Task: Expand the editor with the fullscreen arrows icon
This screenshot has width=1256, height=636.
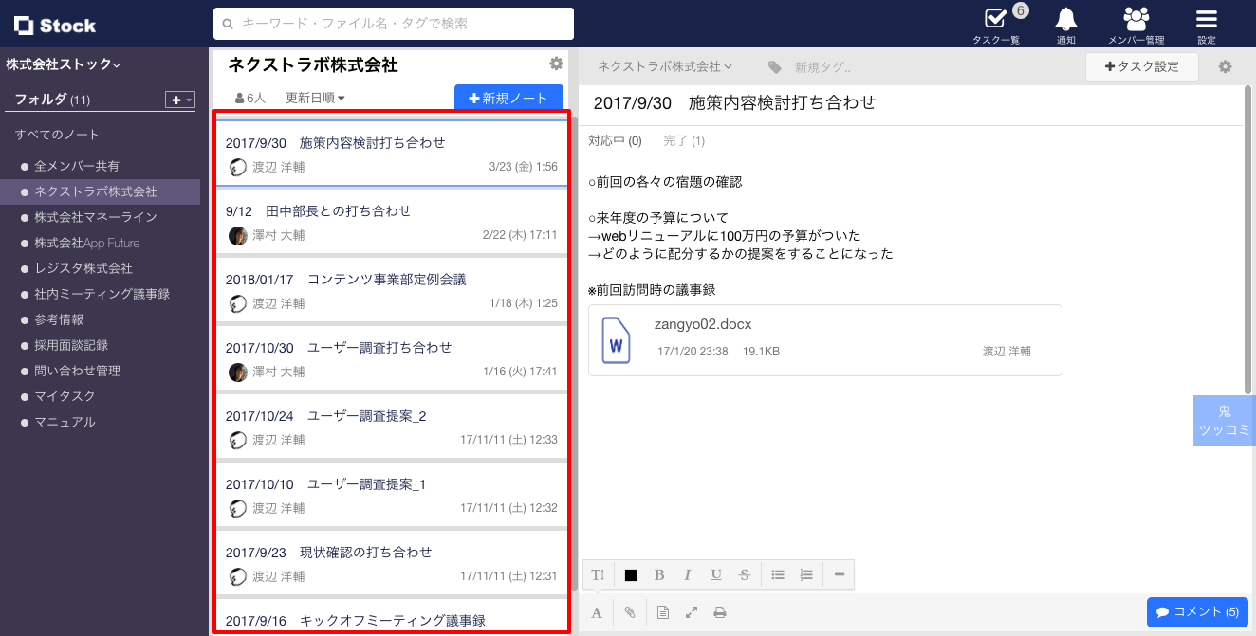Action: [691, 611]
